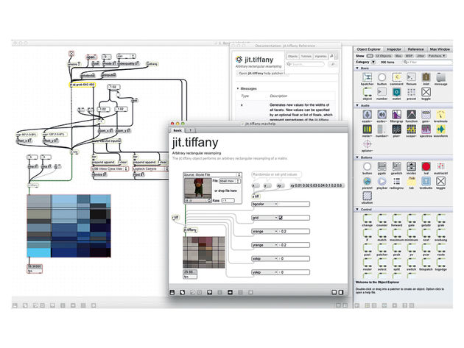Image resolution: width=464 pixels, height=348 pixels.
Task: Choose the flonum object icon
Action: (x=411, y=77)
